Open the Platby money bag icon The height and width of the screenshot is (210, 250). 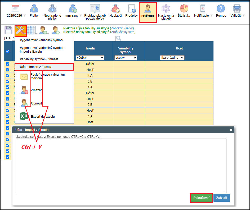pos(34,9)
